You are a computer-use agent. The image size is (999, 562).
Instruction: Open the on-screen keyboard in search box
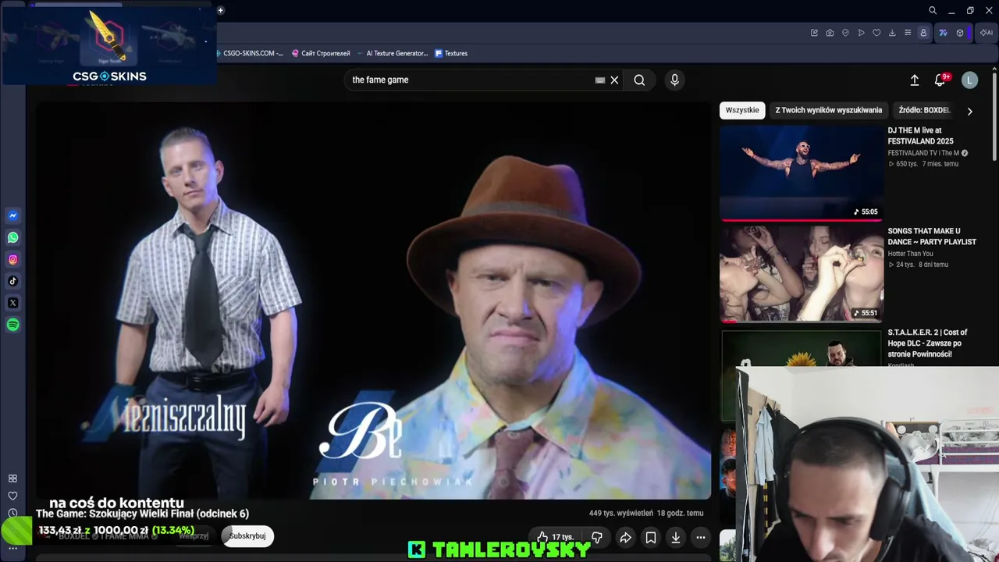tap(600, 80)
